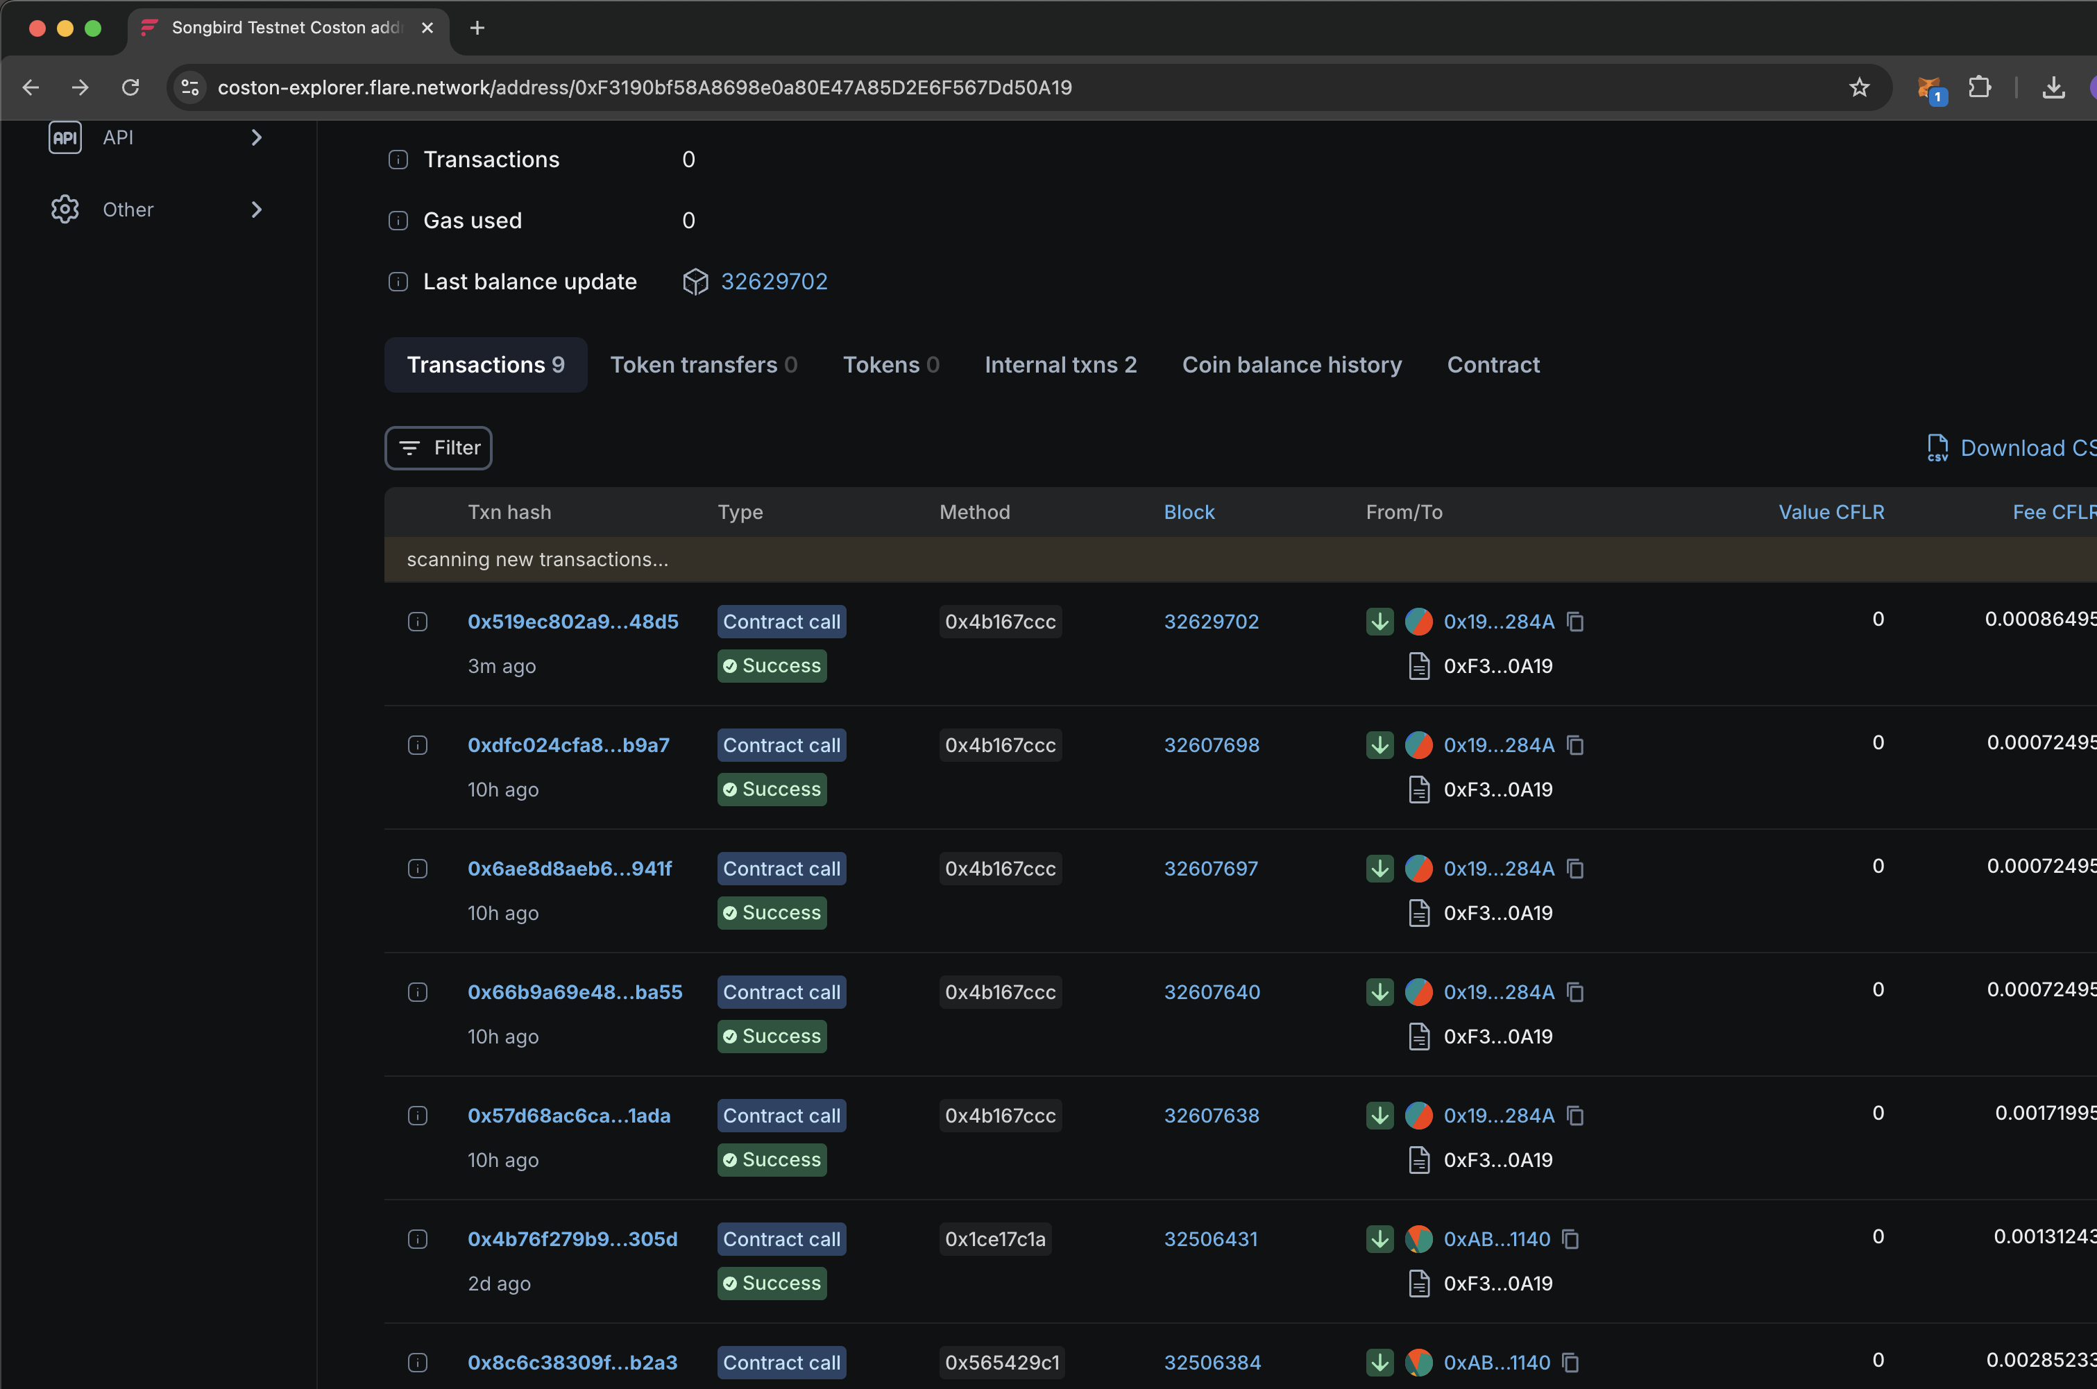Open the Contract tab
This screenshot has width=2097, height=1389.
point(1493,365)
